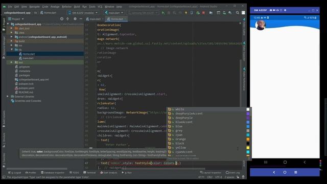Tap the phone's recent apps button
Viewport: 327px width, 184px height.
pyautogui.click(x=266, y=162)
